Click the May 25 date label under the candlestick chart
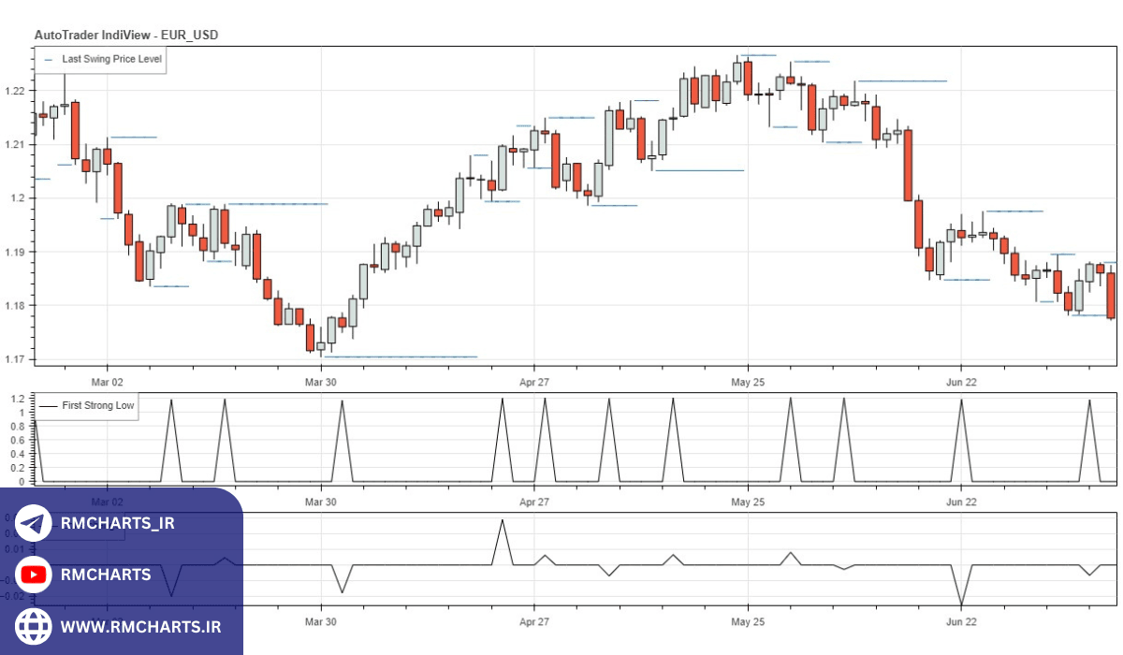Viewport: 1123px width, 655px height. [x=747, y=382]
